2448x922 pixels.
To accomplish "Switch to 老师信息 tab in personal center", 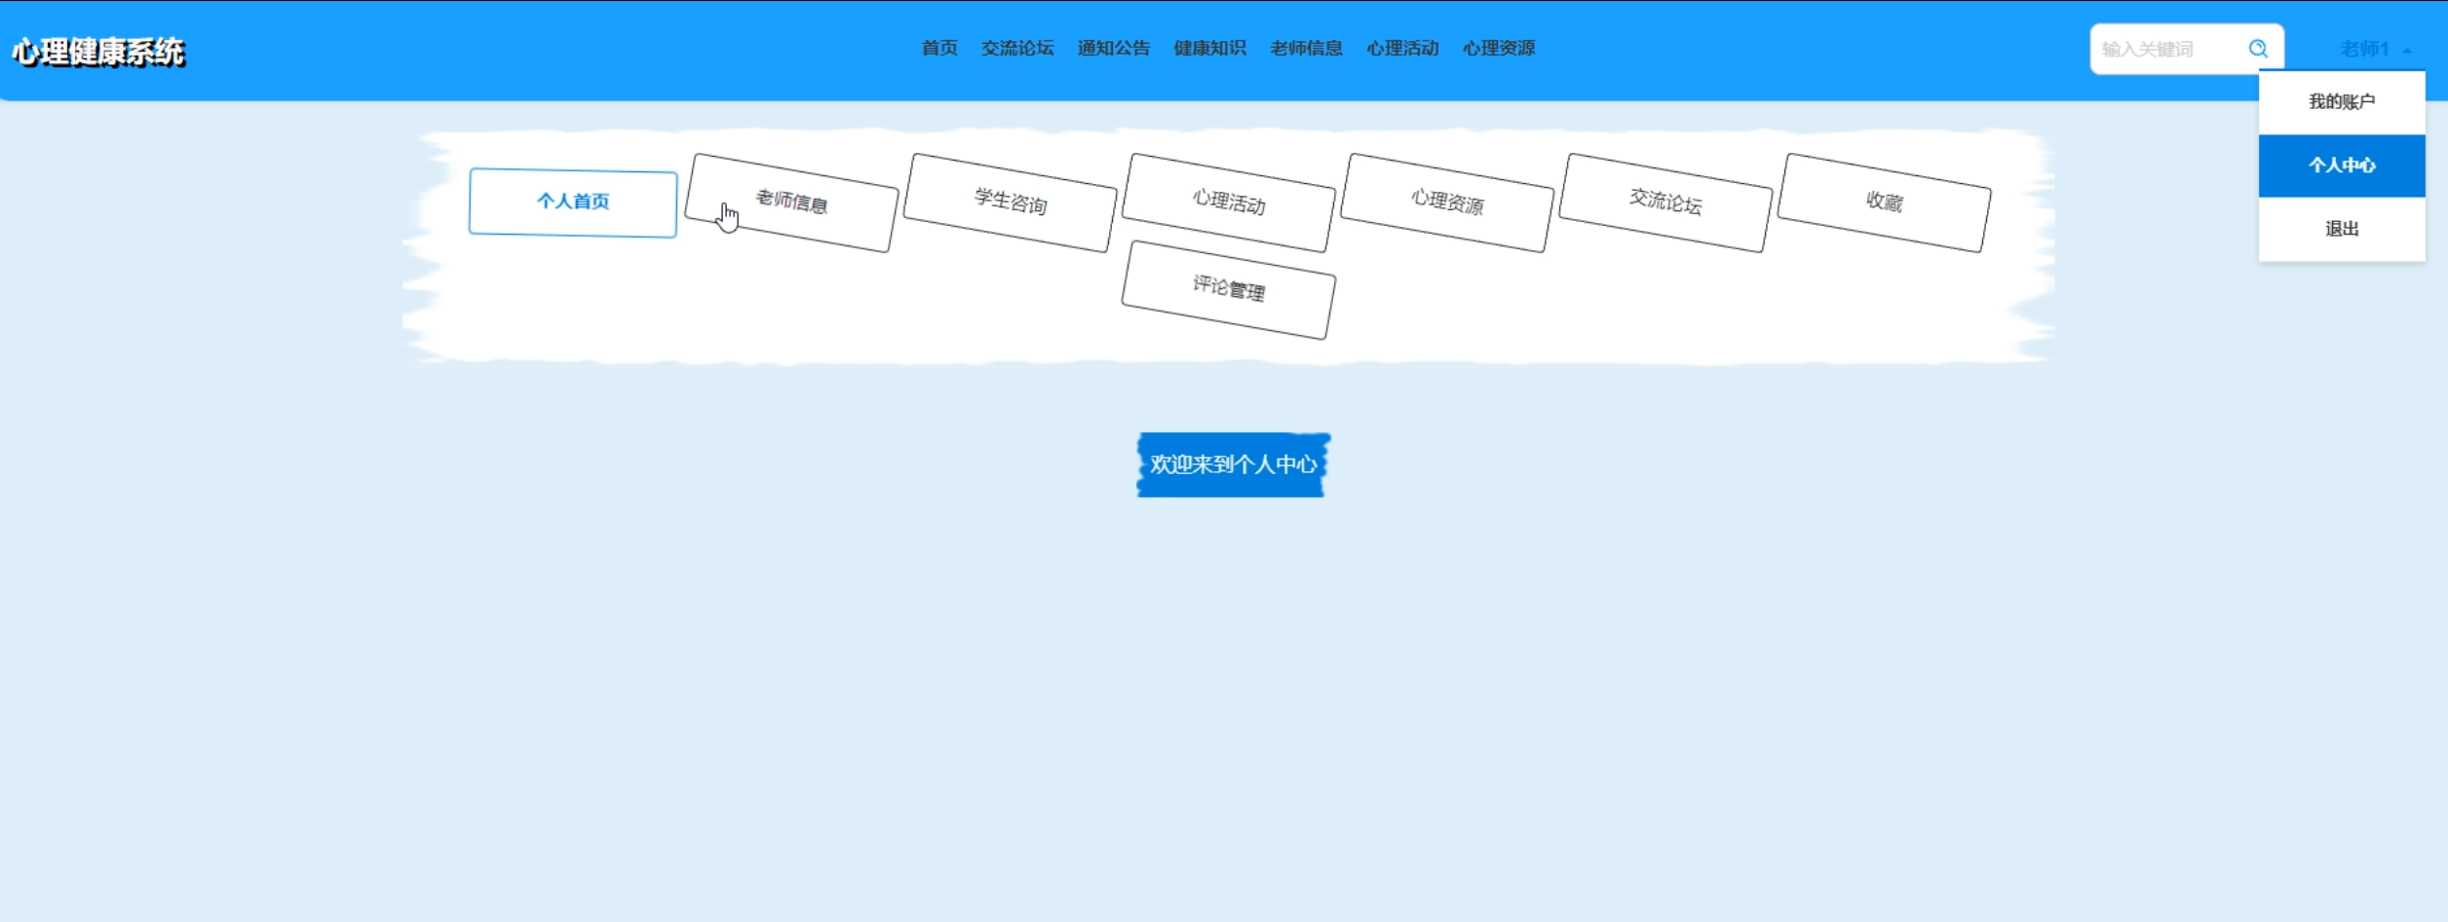I will (791, 203).
